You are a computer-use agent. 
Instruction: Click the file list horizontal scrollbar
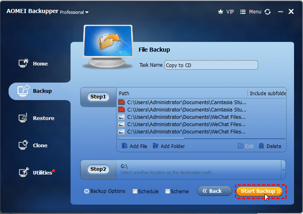[x=151, y=138]
